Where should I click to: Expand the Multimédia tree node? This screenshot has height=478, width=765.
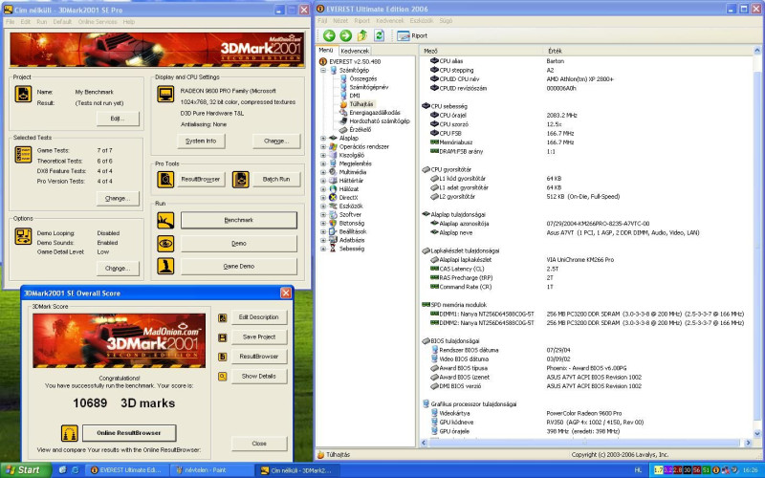tap(323, 172)
